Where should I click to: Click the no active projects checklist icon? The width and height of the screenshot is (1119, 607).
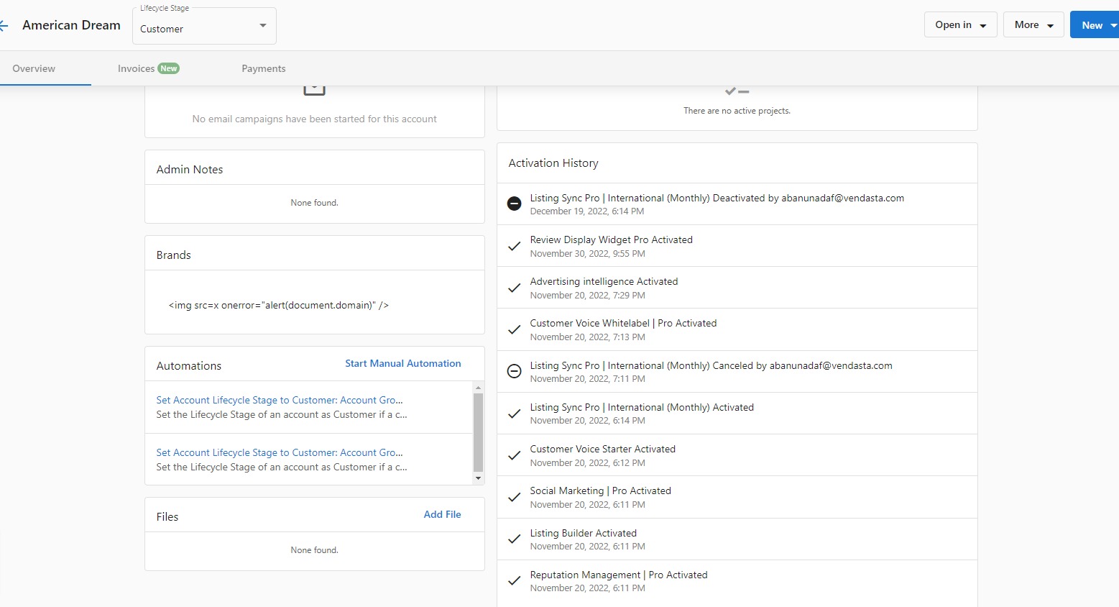[x=737, y=91]
